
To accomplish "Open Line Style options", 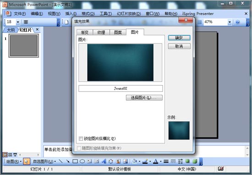I will point(166,161).
